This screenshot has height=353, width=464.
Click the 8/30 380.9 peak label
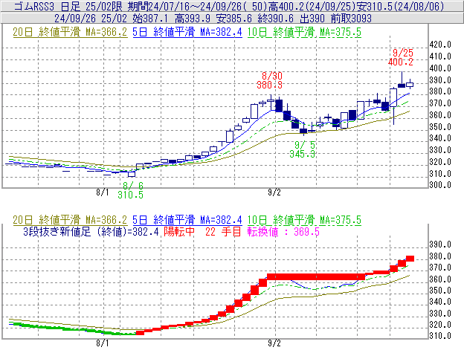pos(270,80)
